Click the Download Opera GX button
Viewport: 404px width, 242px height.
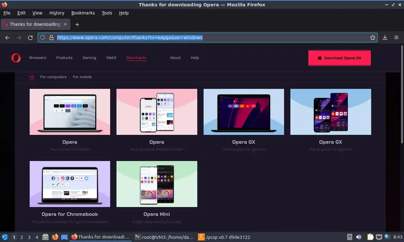[339, 58]
